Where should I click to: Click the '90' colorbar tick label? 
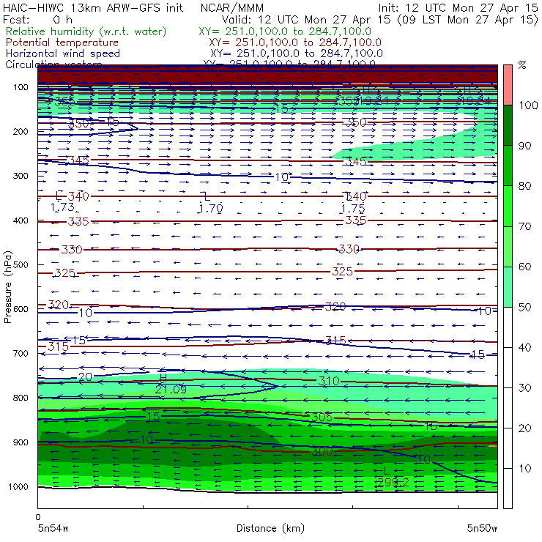(524, 146)
